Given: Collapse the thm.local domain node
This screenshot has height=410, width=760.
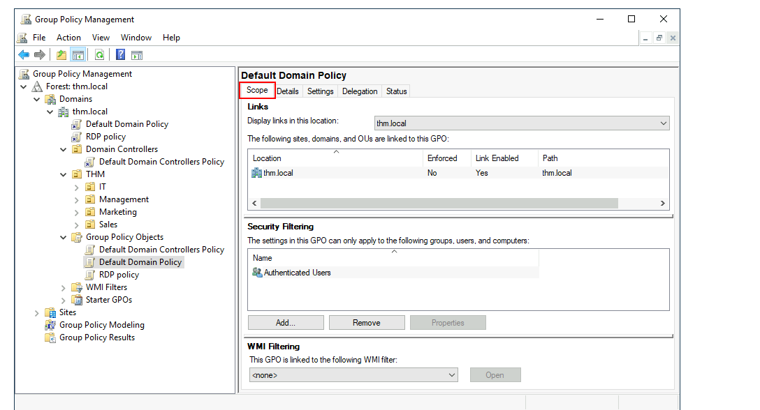Looking at the screenshot, I should tap(50, 112).
